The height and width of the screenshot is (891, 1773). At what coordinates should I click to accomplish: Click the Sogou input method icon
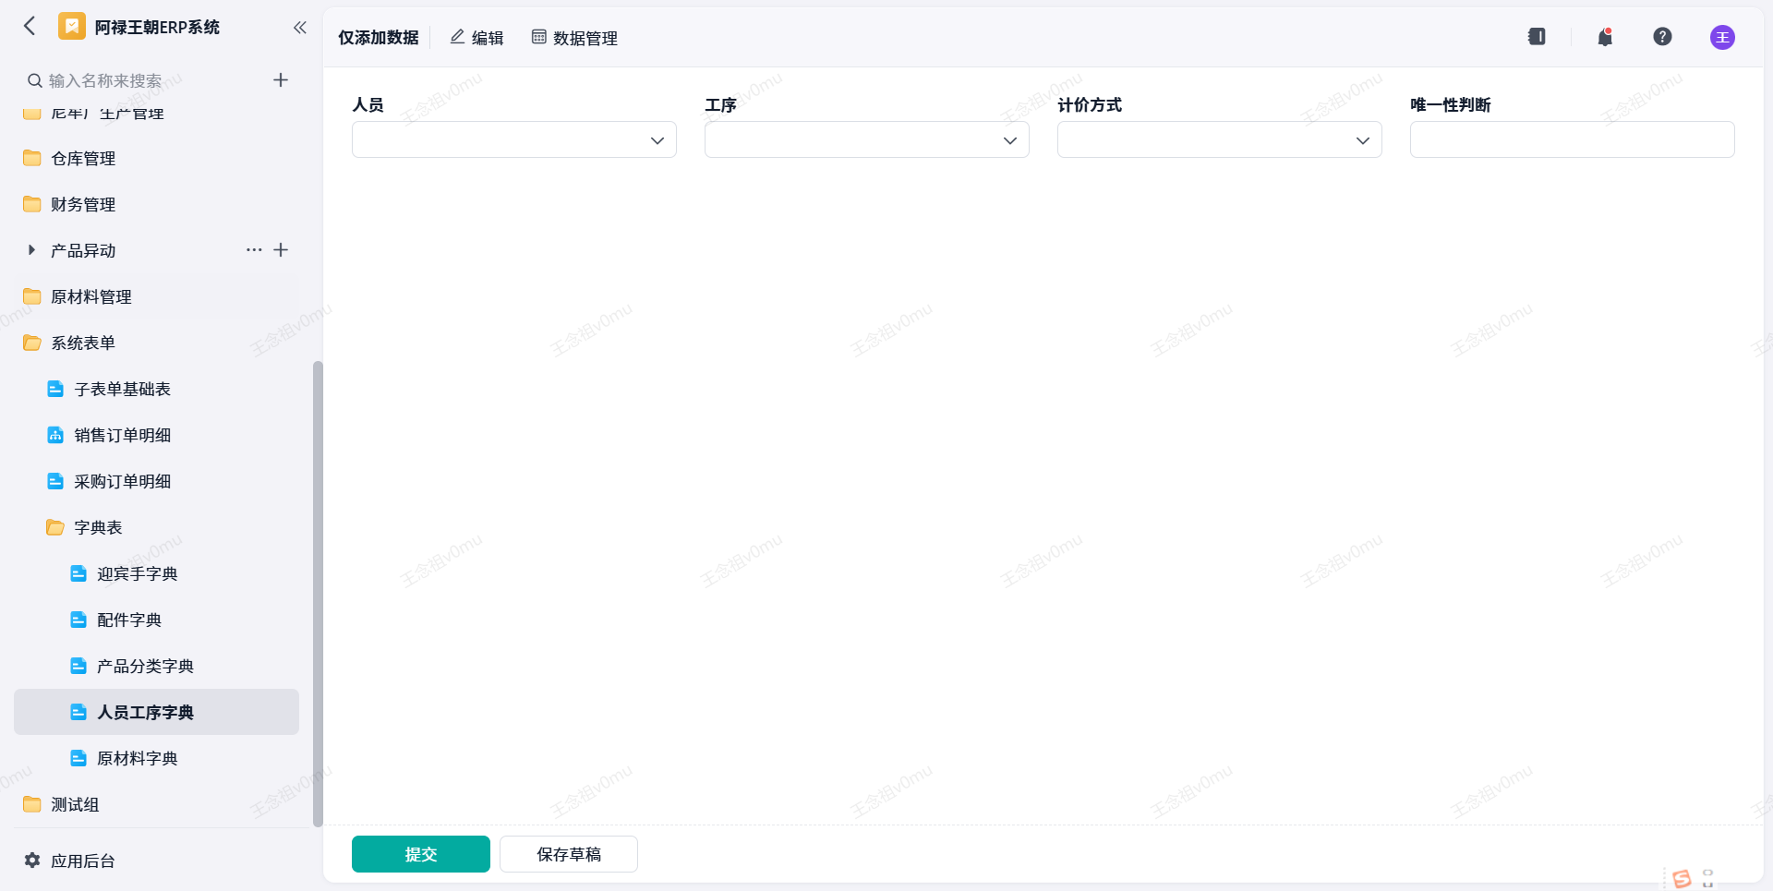tap(1682, 878)
